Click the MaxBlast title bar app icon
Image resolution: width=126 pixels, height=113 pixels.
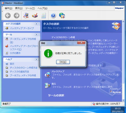3,3
